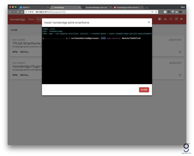194x156 pixels.
Task: Click the highlighted verb text in terminal
Action: (x=103, y=38)
